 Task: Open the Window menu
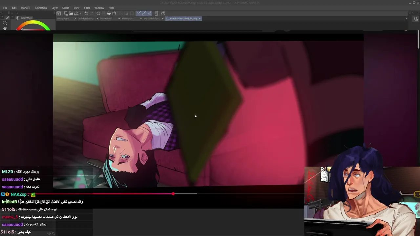99,8
